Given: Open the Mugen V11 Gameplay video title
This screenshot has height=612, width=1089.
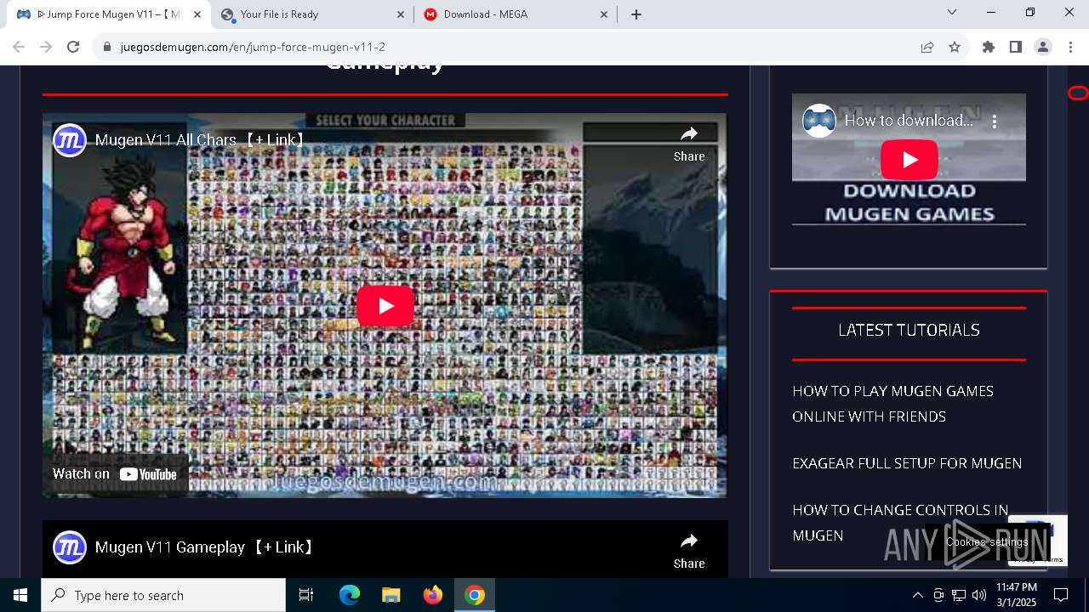Looking at the screenshot, I should (x=205, y=547).
